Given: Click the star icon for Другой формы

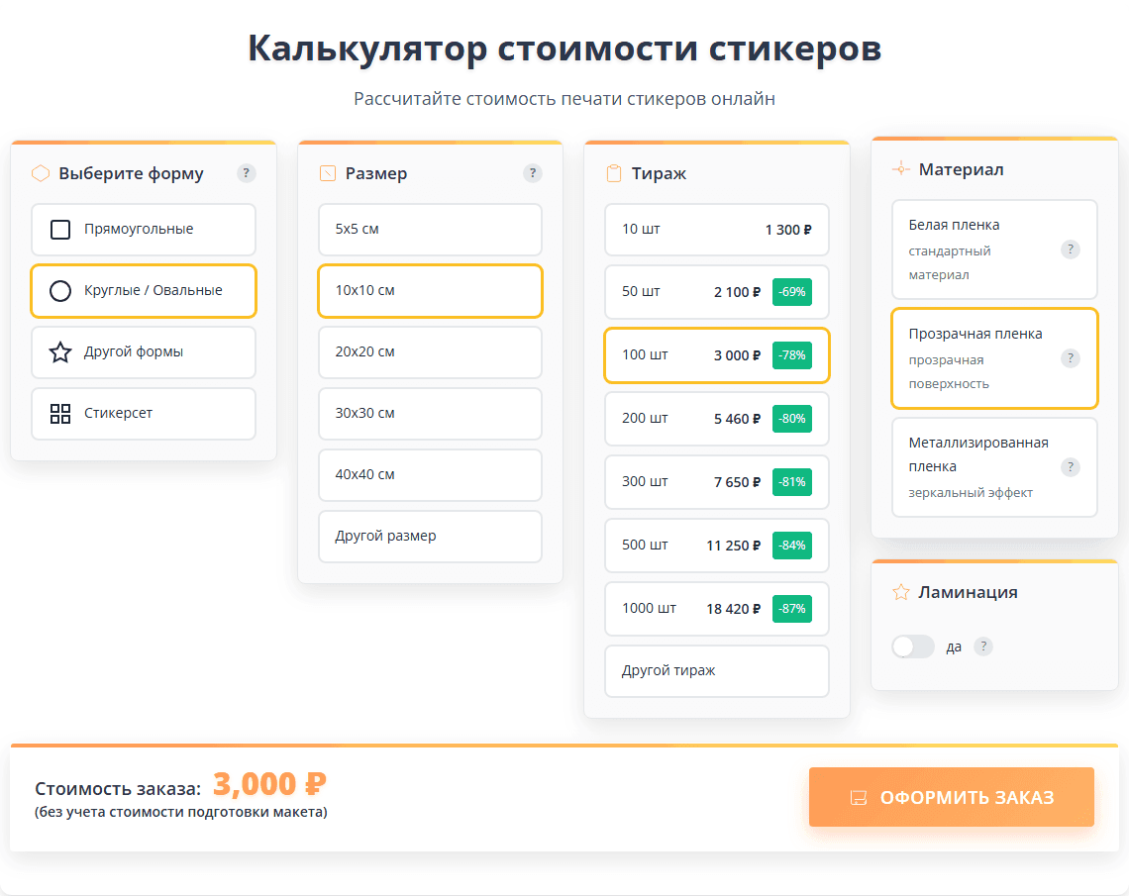Looking at the screenshot, I should coord(60,351).
